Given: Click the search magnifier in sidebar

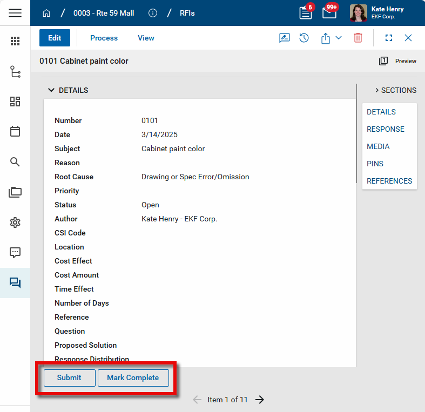Looking at the screenshot, I should tap(15, 161).
